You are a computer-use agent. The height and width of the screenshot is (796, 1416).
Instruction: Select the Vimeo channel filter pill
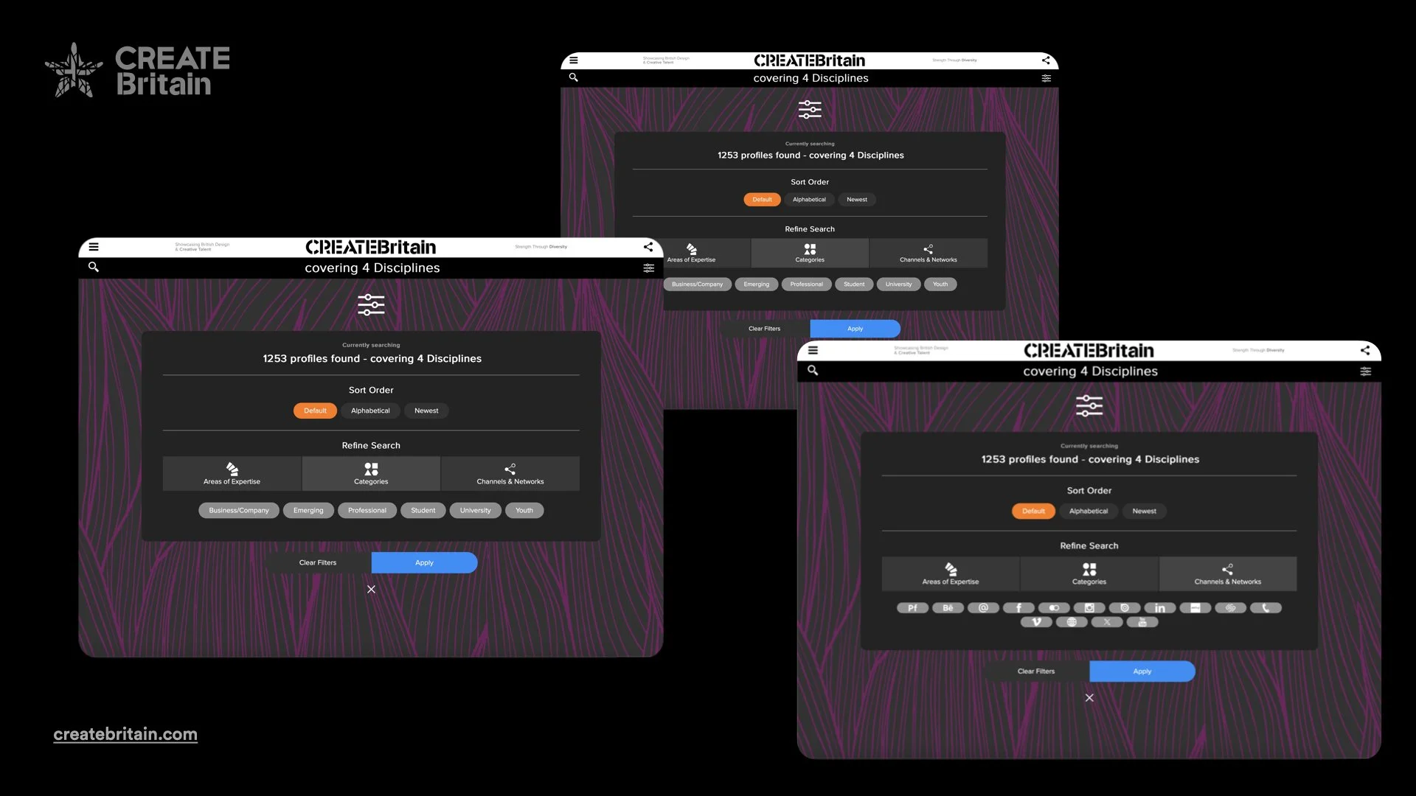[x=1036, y=622]
